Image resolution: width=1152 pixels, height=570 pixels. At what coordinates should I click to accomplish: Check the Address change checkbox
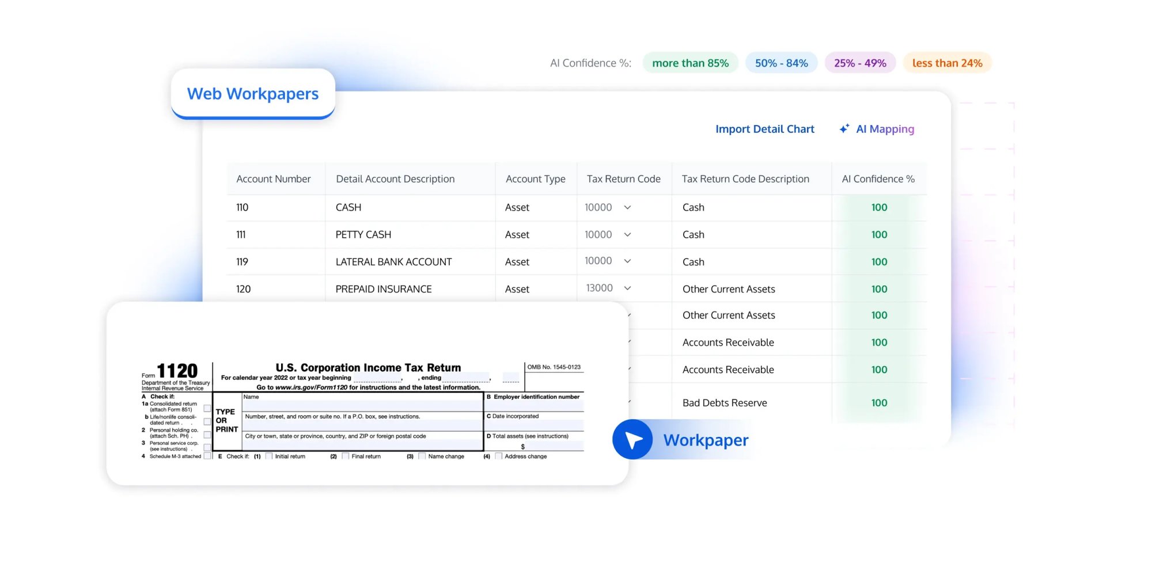(498, 455)
